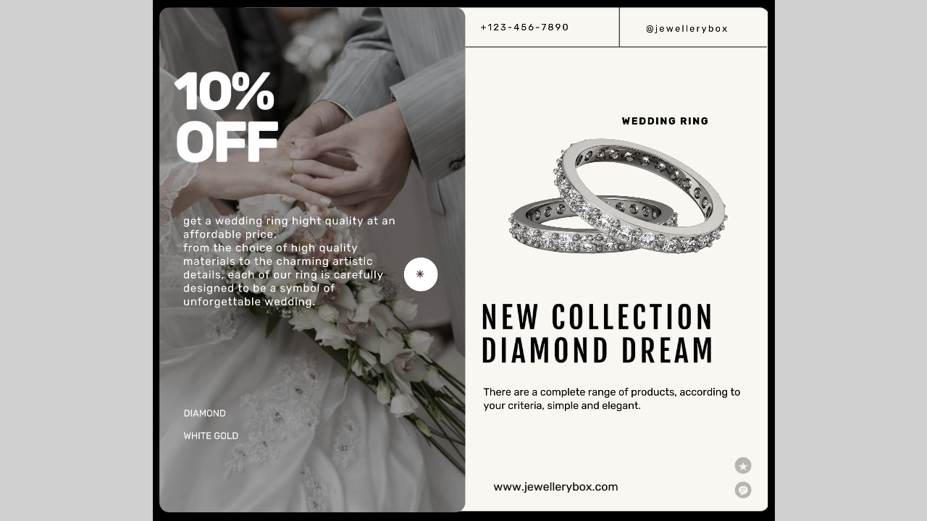The image size is (927, 521).
Task: Click the 10% OFF headline
Action: point(226,117)
